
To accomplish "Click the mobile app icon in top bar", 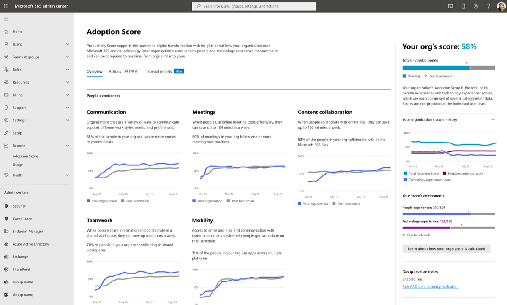I will [463, 6].
